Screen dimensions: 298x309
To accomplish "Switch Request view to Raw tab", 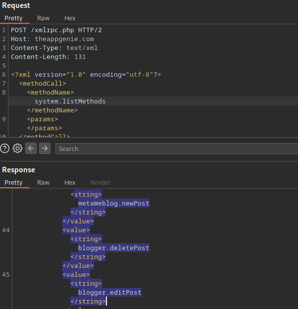I will pyautogui.click(x=44, y=18).
